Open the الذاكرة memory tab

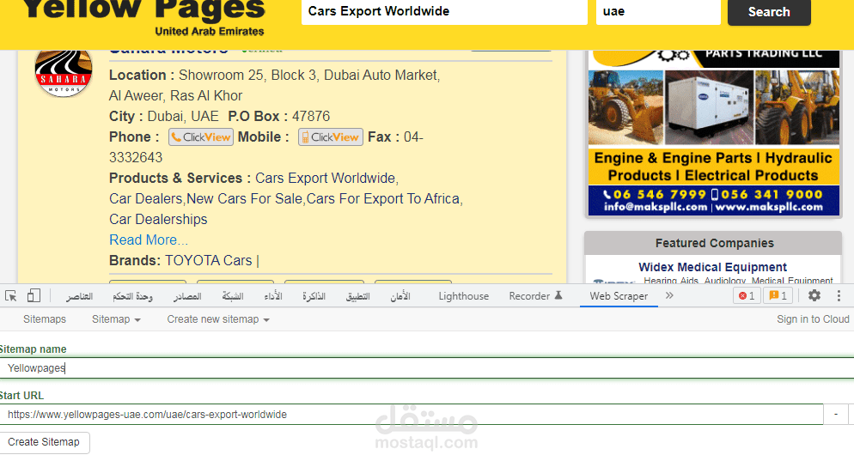[314, 296]
